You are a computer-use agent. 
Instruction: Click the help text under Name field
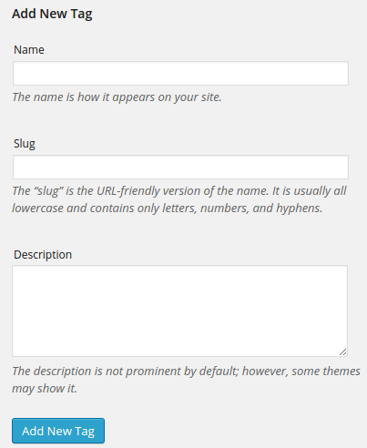click(x=117, y=97)
